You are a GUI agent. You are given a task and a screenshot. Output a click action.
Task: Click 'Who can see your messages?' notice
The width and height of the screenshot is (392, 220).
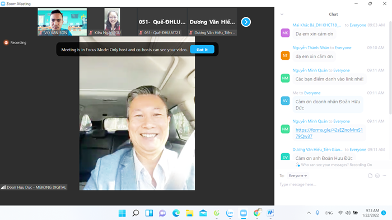(334, 165)
